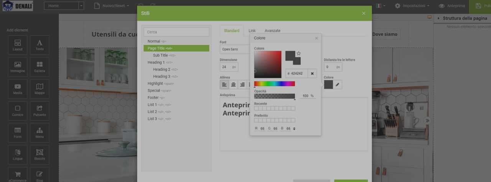The image size is (491, 182).
Task: Switch to the Avanzate tab
Action: 272,31
